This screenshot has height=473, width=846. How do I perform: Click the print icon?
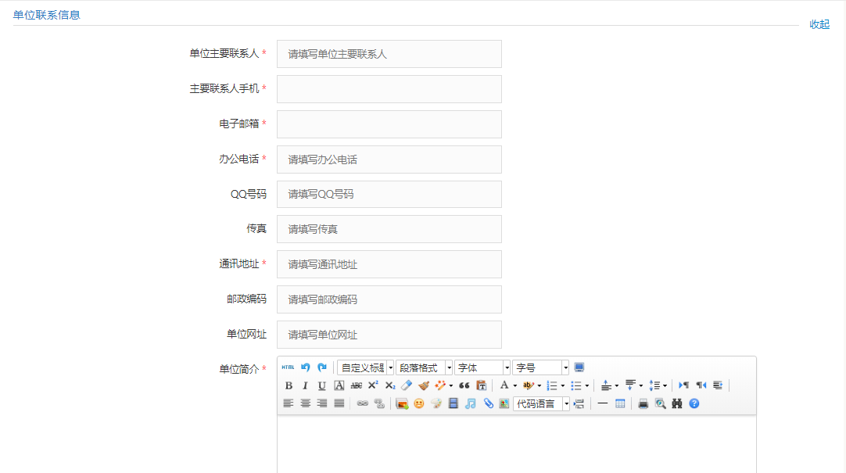pos(643,404)
